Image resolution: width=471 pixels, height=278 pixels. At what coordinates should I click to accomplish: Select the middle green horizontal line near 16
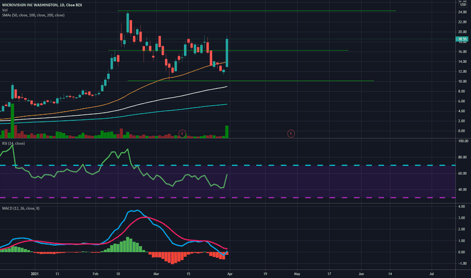point(228,50)
